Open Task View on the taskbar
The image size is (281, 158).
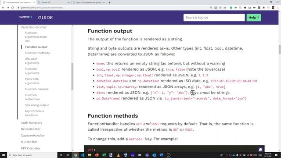[68, 155]
